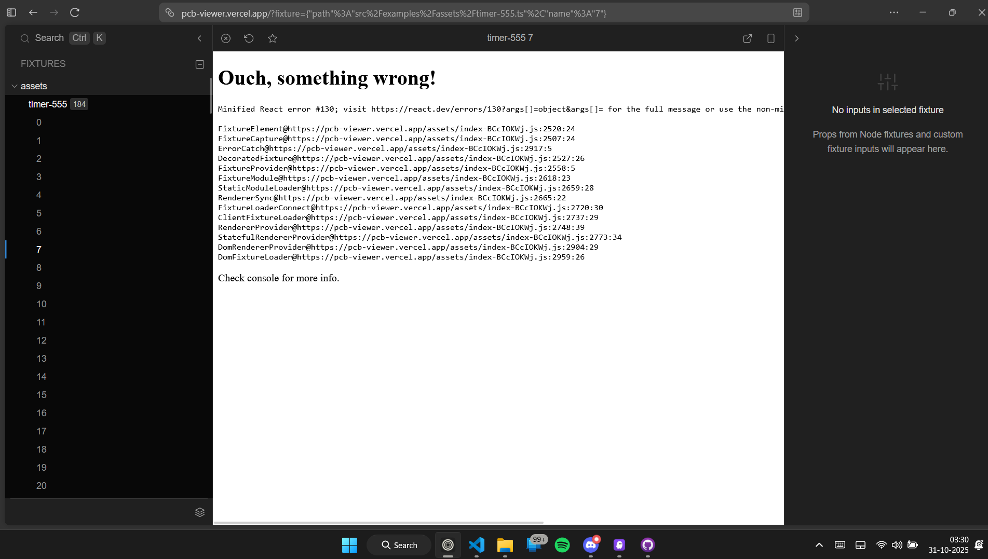
Task: Open GitHub Desktop from taskbar
Action: (647, 545)
